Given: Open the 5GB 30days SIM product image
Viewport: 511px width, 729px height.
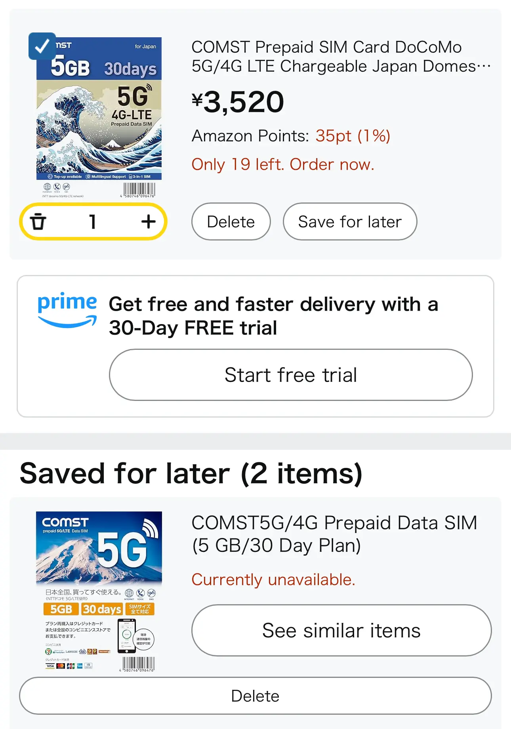Looking at the screenshot, I should [x=99, y=118].
